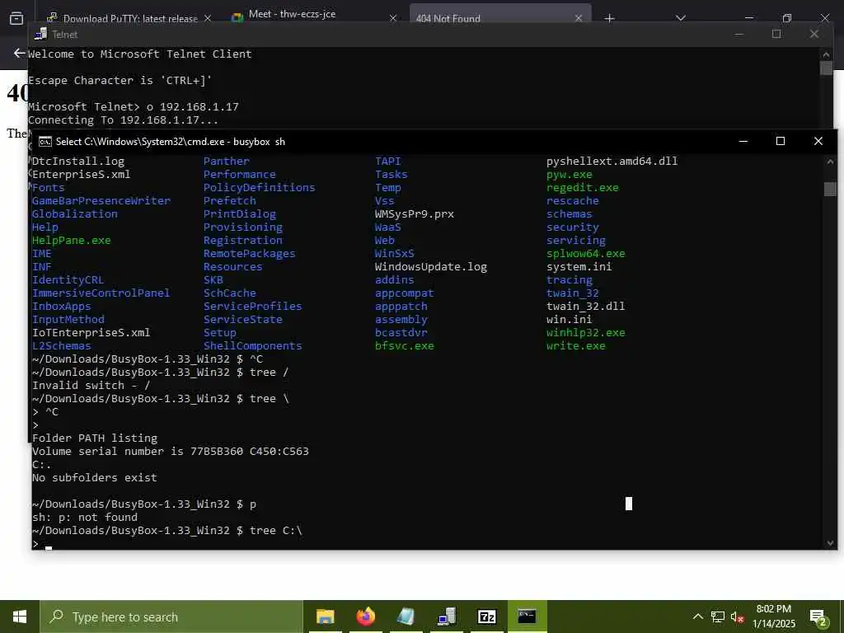Open the notification center icon

[818, 618]
